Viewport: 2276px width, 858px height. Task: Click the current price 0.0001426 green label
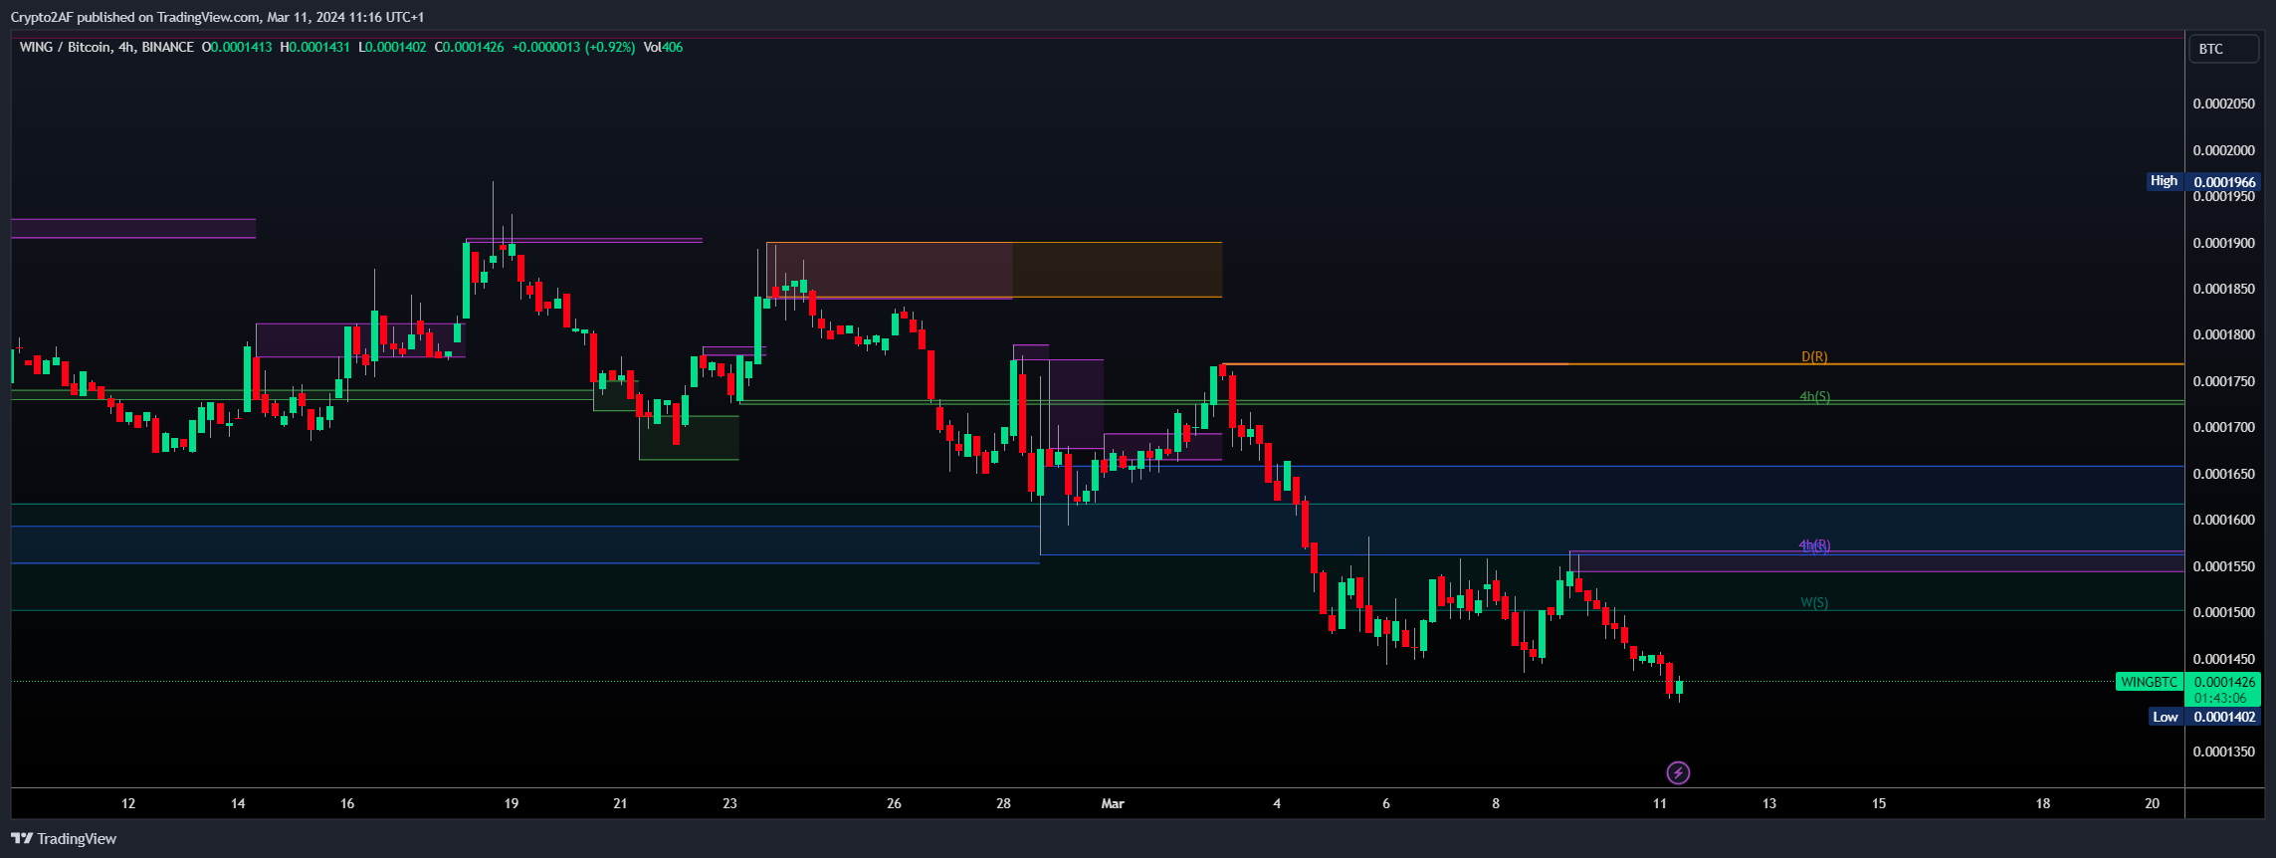pos(2224,682)
